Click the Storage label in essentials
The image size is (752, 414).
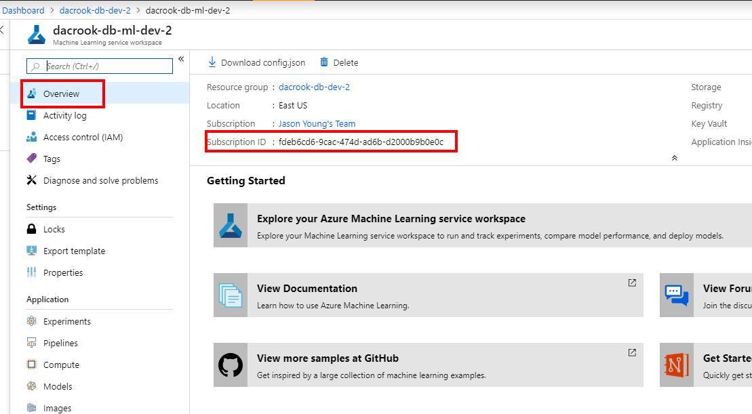click(706, 87)
